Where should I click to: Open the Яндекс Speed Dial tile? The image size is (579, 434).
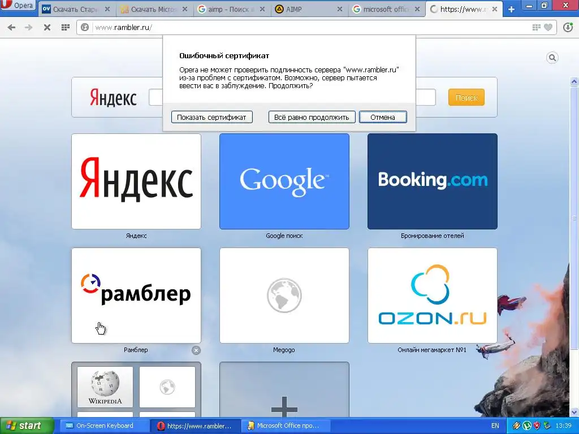[136, 181]
